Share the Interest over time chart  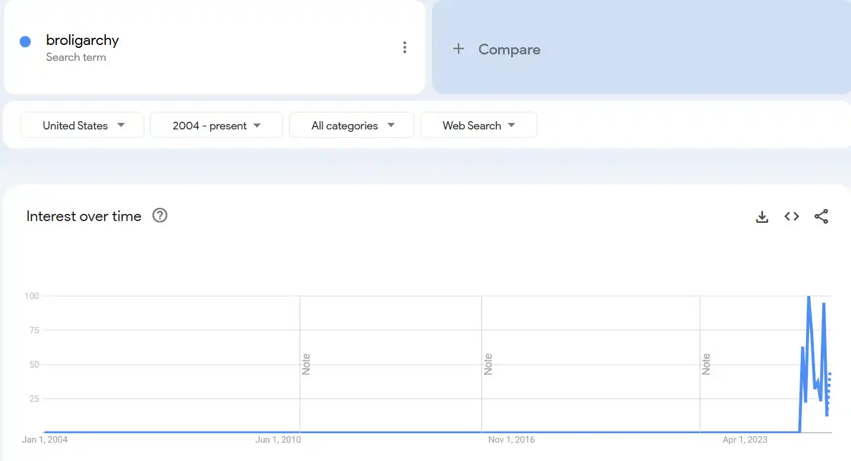click(821, 217)
